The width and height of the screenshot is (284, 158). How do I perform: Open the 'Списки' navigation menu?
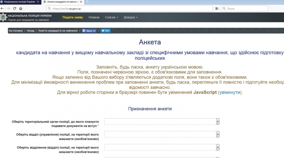(x=111, y=17)
